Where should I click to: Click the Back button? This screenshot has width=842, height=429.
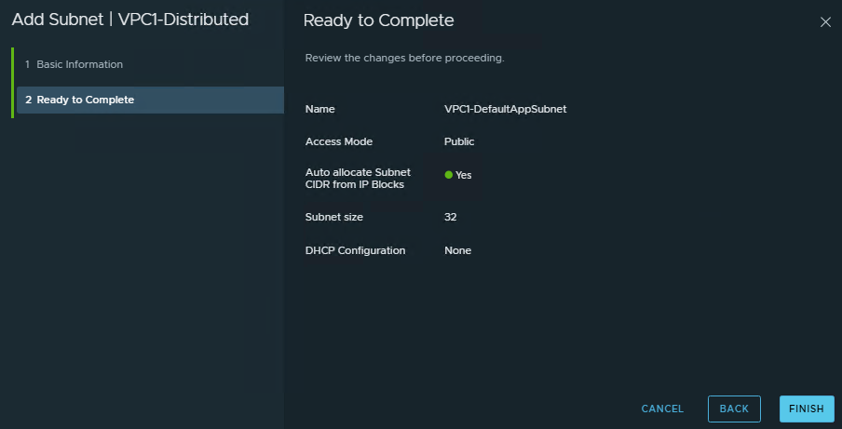(734, 409)
